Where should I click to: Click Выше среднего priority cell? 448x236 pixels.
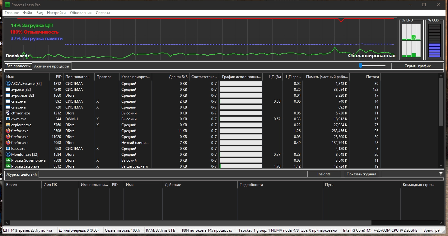point(135,166)
